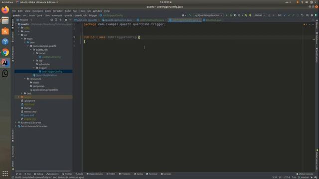The height and width of the screenshot is (179, 319).
Task: Click the trigger breadcrumb in navigation bar
Action: tap(93, 15)
